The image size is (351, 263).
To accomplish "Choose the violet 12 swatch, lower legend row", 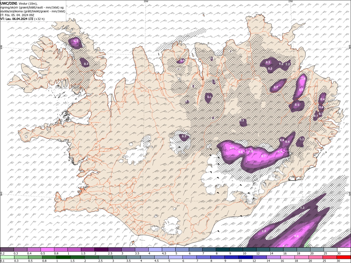I will click(259, 257).
